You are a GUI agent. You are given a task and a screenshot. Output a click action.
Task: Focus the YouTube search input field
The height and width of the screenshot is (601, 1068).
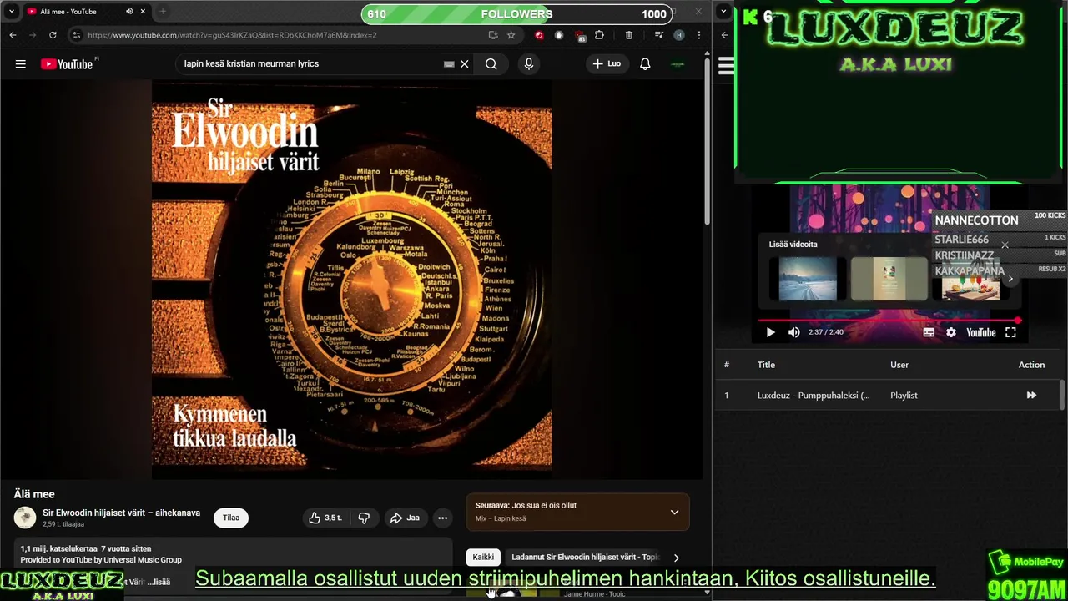point(313,64)
